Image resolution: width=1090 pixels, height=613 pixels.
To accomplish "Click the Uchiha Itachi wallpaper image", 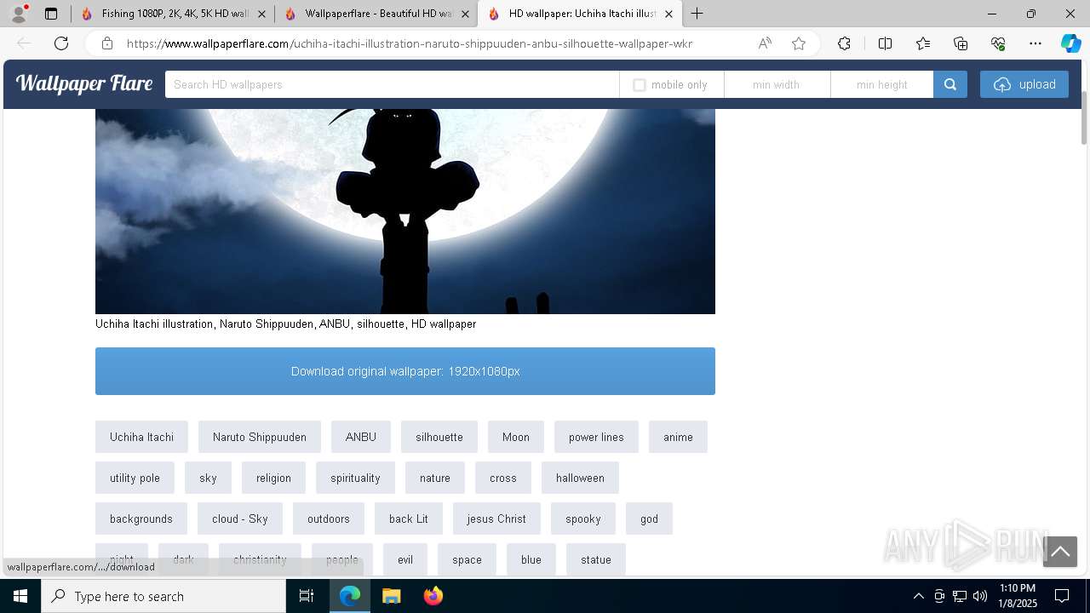I will (x=405, y=211).
